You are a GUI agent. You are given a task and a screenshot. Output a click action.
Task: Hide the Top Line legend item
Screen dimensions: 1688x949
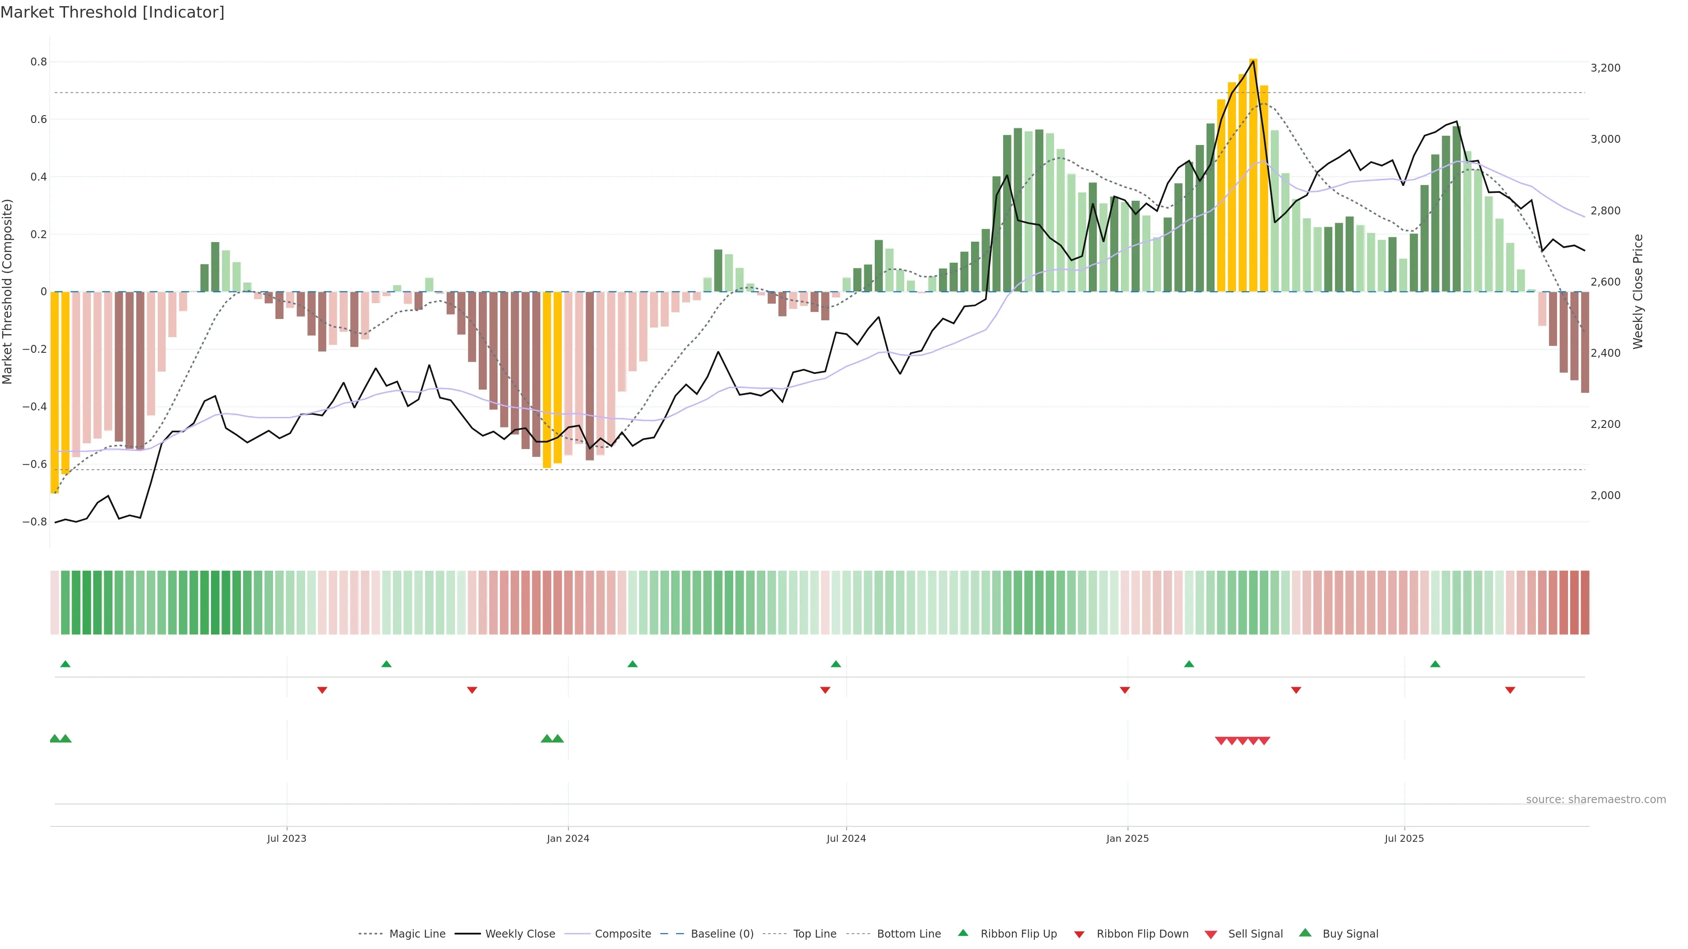[815, 934]
